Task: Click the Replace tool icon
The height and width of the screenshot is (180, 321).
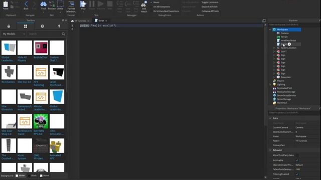Action: click(52, 4)
